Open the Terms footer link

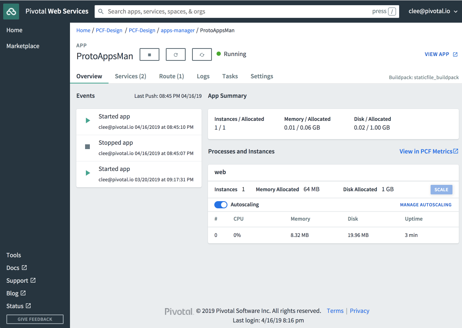[335, 311]
